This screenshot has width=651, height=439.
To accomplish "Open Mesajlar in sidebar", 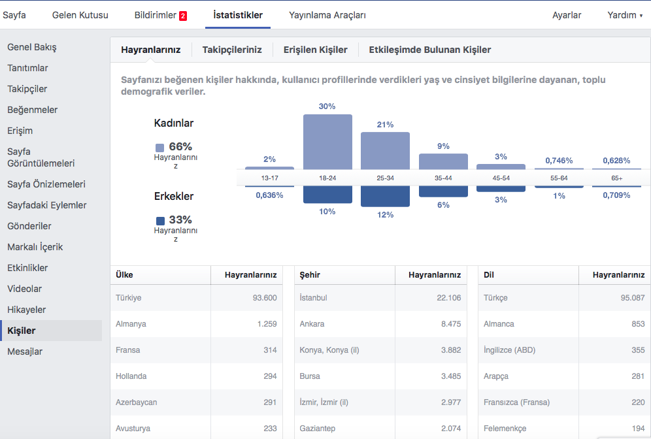I will 25,351.
